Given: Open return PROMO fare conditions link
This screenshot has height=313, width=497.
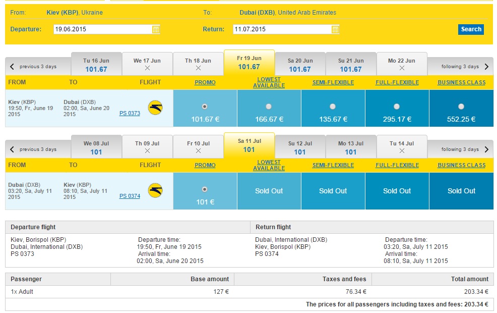Looking at the screenshot, I should pyautogui.click(x=205, y=166).
